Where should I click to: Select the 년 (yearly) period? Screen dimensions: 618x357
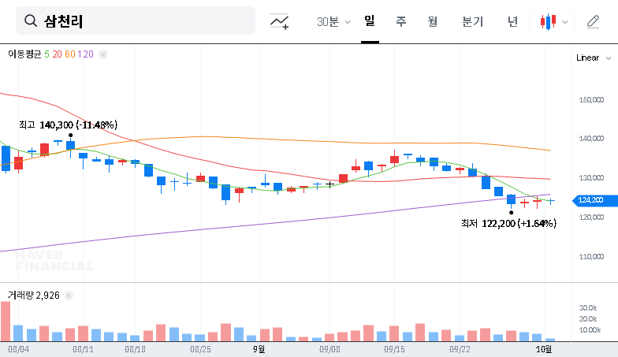pyautogui.click(x=512, y=22)
